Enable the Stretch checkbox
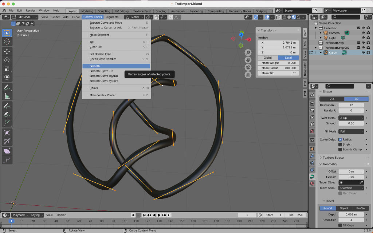The height and width of the screenshot is (233, 373). click(340, 145)
